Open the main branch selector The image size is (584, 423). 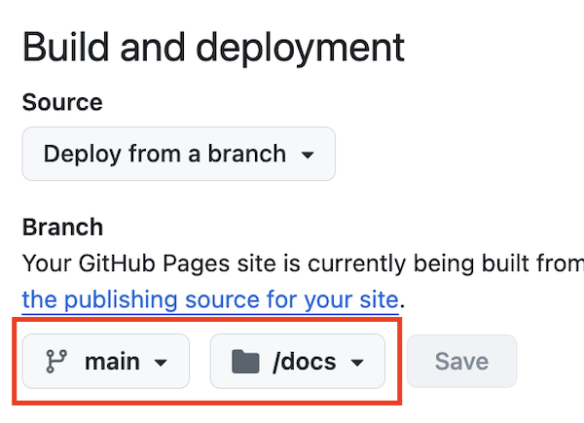pos(106,362)
